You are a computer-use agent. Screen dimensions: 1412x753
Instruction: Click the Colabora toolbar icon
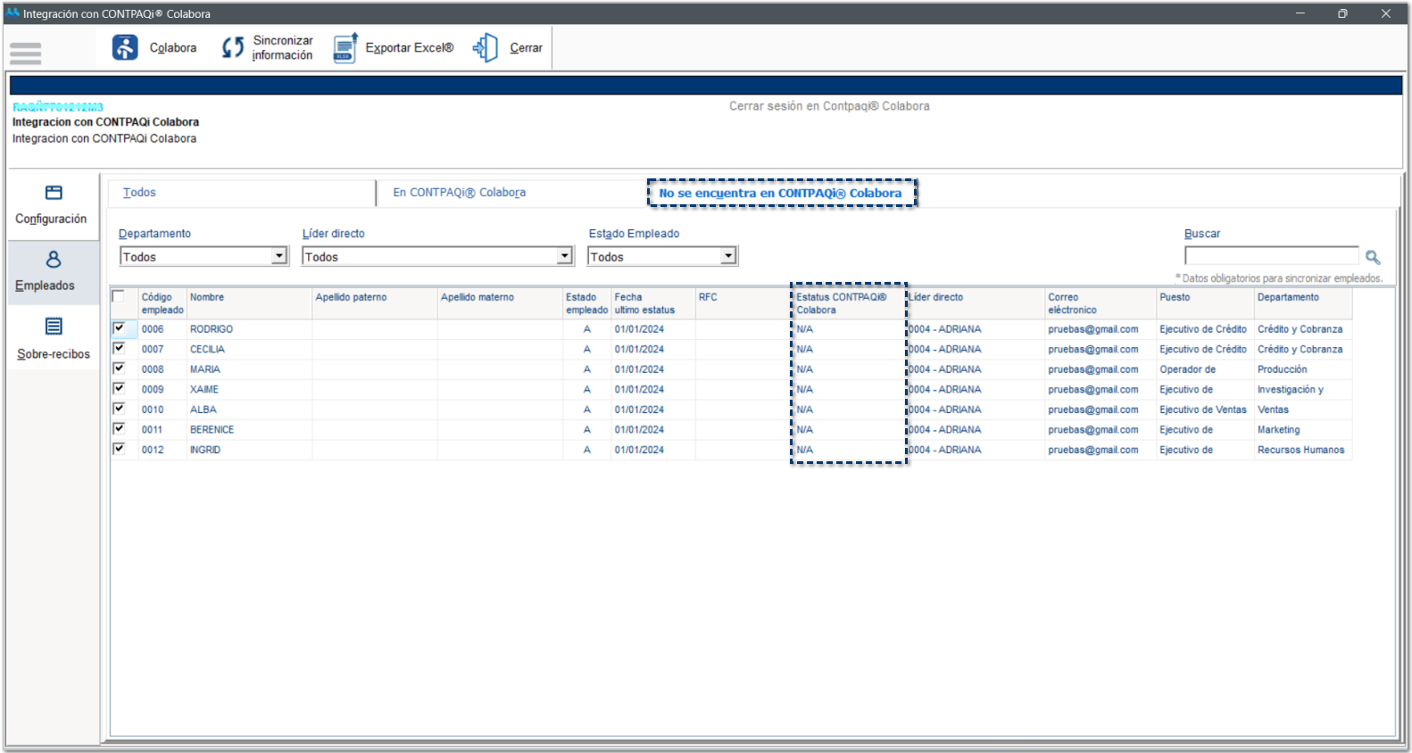click(x=125, y=47)
